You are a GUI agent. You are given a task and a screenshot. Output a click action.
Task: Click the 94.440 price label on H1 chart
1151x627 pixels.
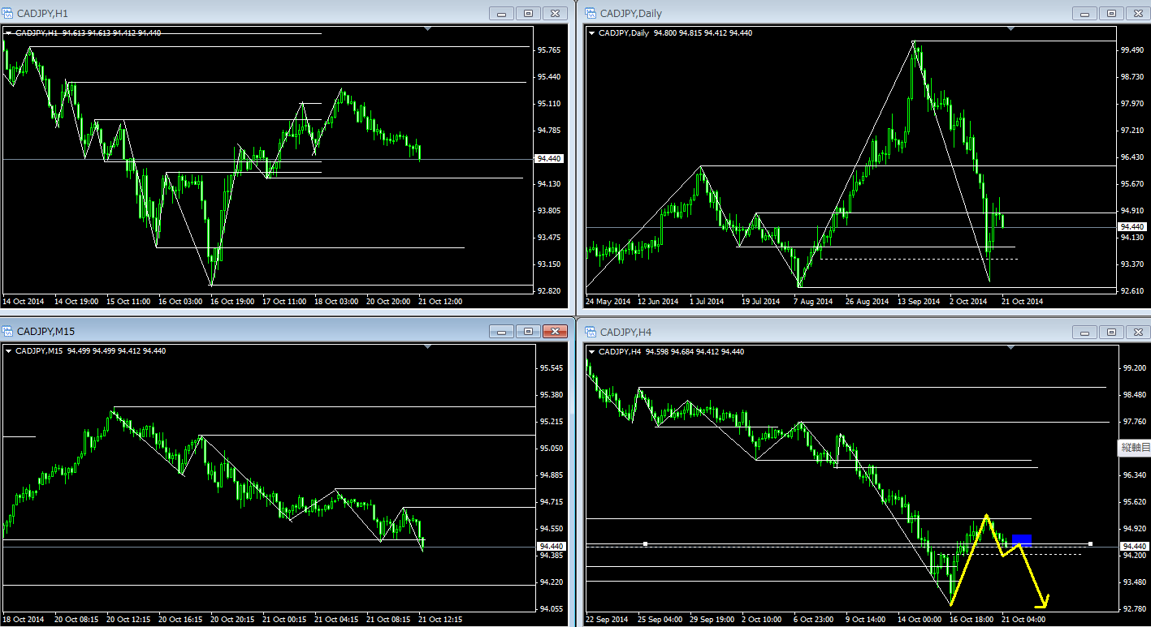pos(551,159)
